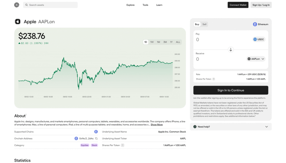The height and width of the screenshot is (163, 286).
Task: Open the Explore menu
Action: click(130, 5)
